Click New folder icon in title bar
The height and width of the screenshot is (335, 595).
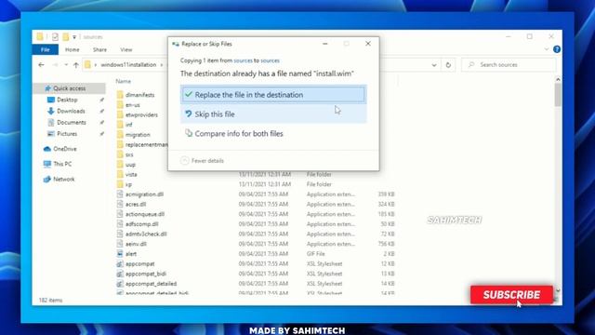[x=66, y=37]
